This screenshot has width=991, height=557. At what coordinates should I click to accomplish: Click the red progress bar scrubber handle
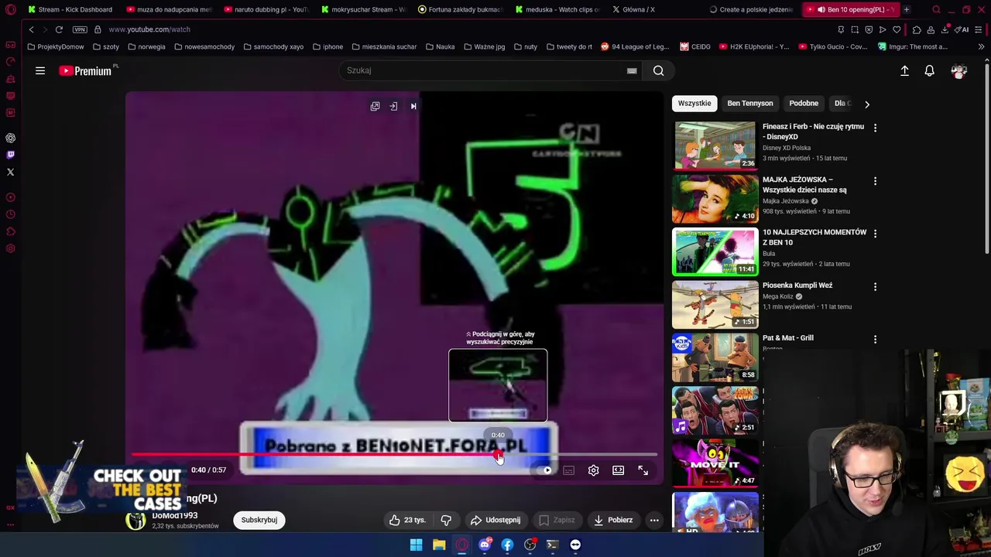499,455
